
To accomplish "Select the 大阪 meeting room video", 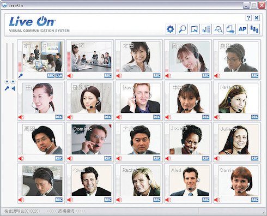I will [92, 57].
